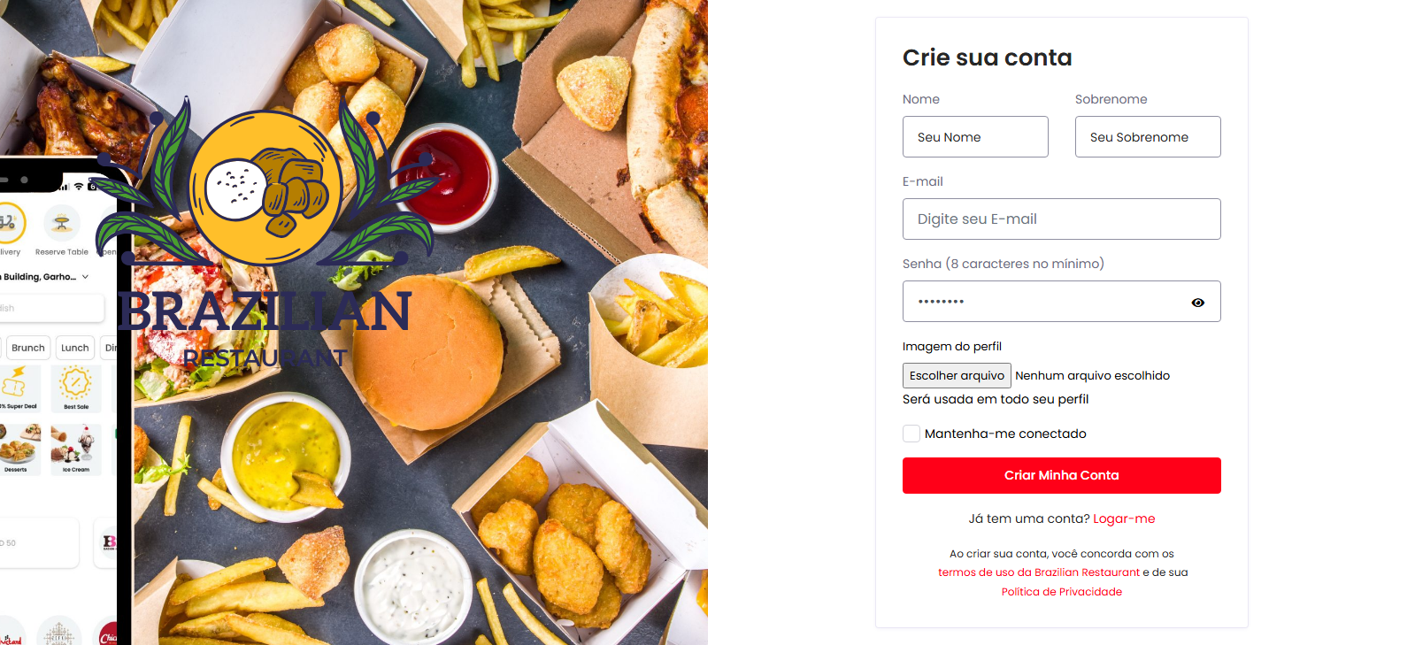The height and width of the screenshot is (645, 1415).
Task: Open the Logar-me link
Action: click(1124, 518)
